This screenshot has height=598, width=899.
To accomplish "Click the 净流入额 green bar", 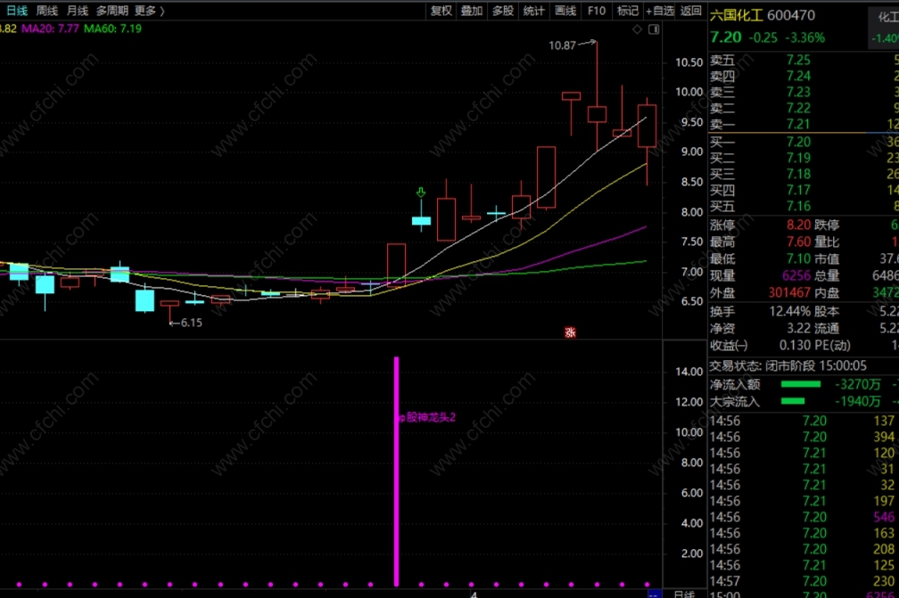I will (800, 384).
